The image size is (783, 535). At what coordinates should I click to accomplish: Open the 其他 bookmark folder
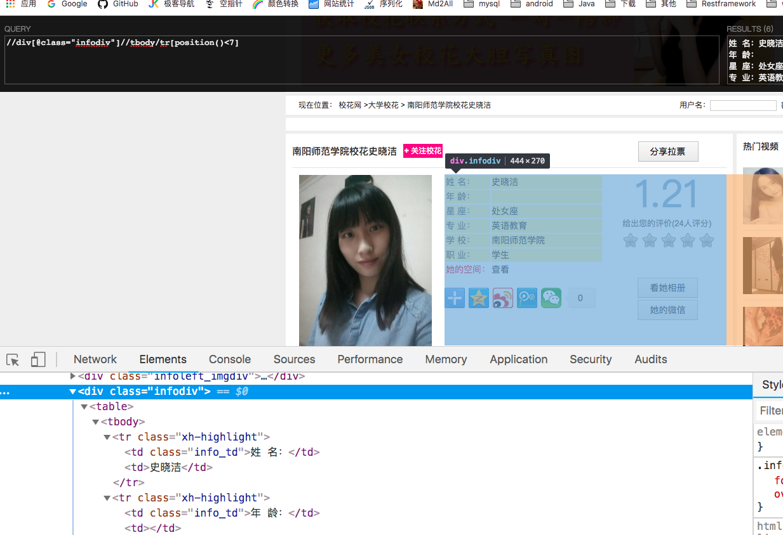[x=661, y=4]
